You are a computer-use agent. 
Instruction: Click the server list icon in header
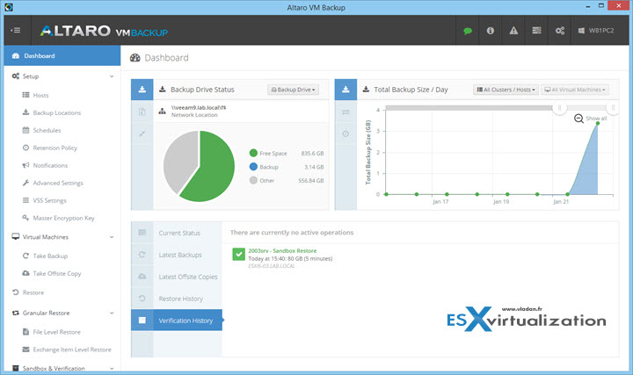(536, 31)
